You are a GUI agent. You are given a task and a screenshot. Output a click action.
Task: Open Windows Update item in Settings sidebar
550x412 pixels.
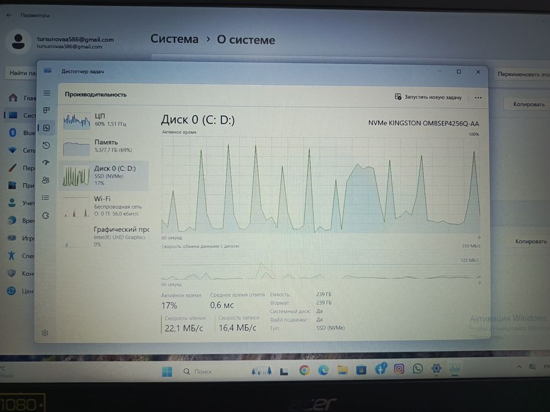click(x=22, y=291)
